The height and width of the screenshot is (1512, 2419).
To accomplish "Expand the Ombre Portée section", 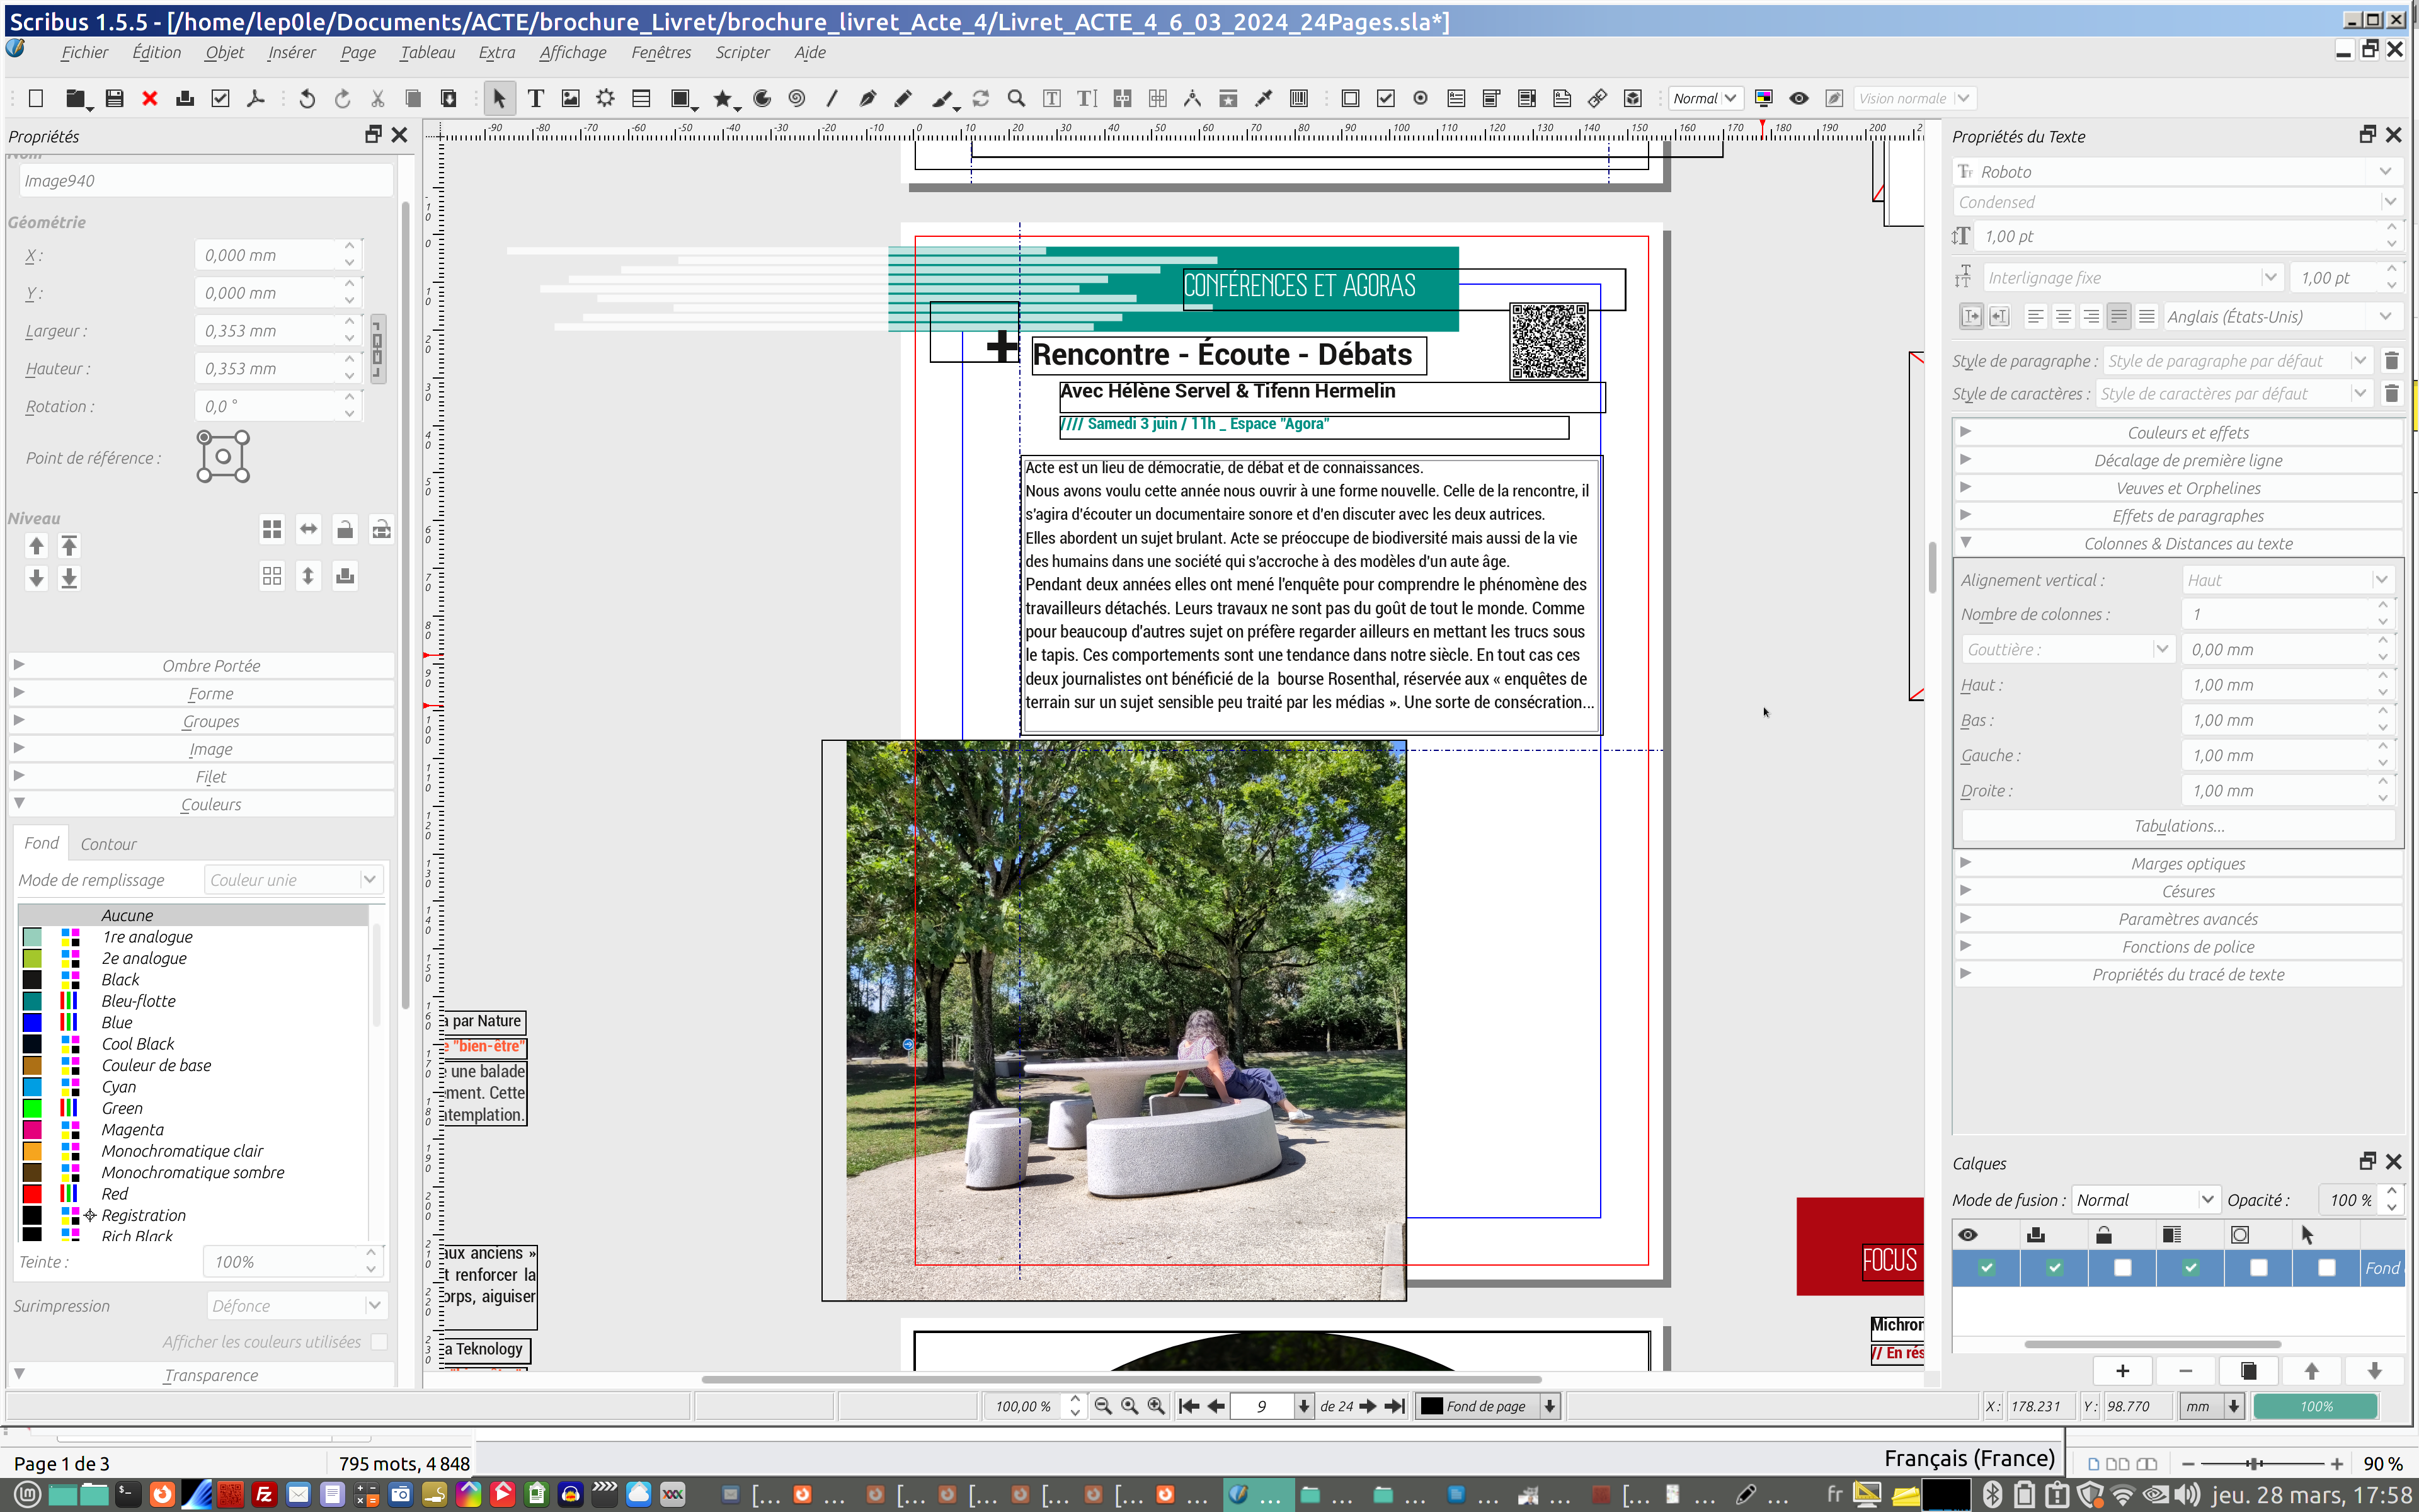I will click(x=211, y=666).
